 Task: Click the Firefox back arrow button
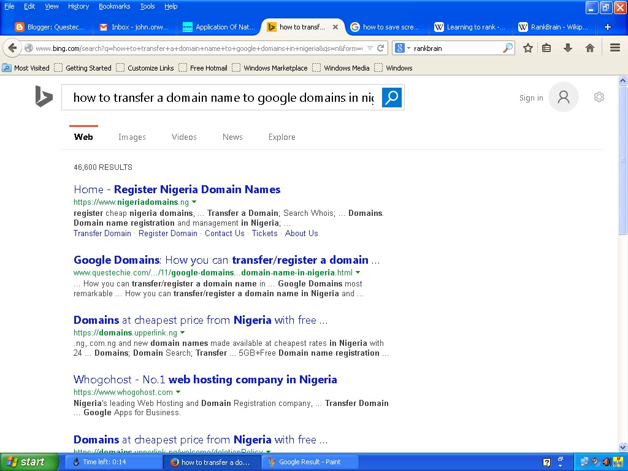[x=12, y=48]
